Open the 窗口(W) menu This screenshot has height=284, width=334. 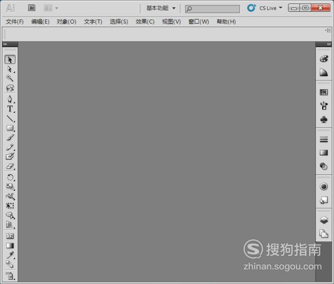pos(198,22)
